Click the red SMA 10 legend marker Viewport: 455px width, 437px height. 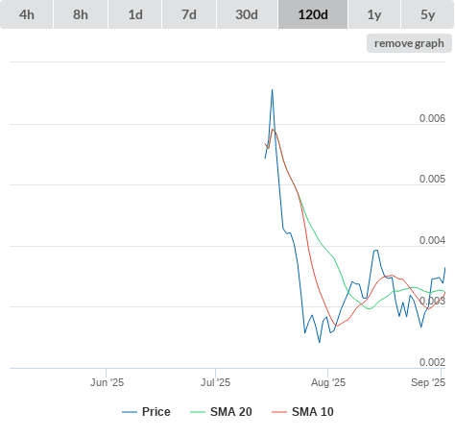(279, 412)
